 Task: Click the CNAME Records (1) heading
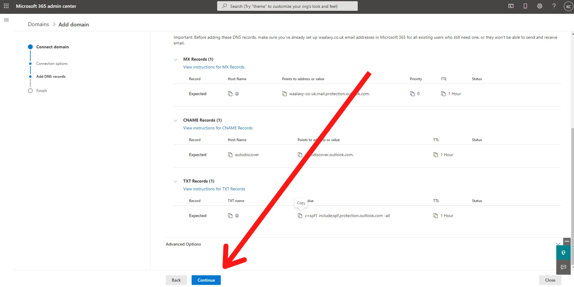(202, 120)
